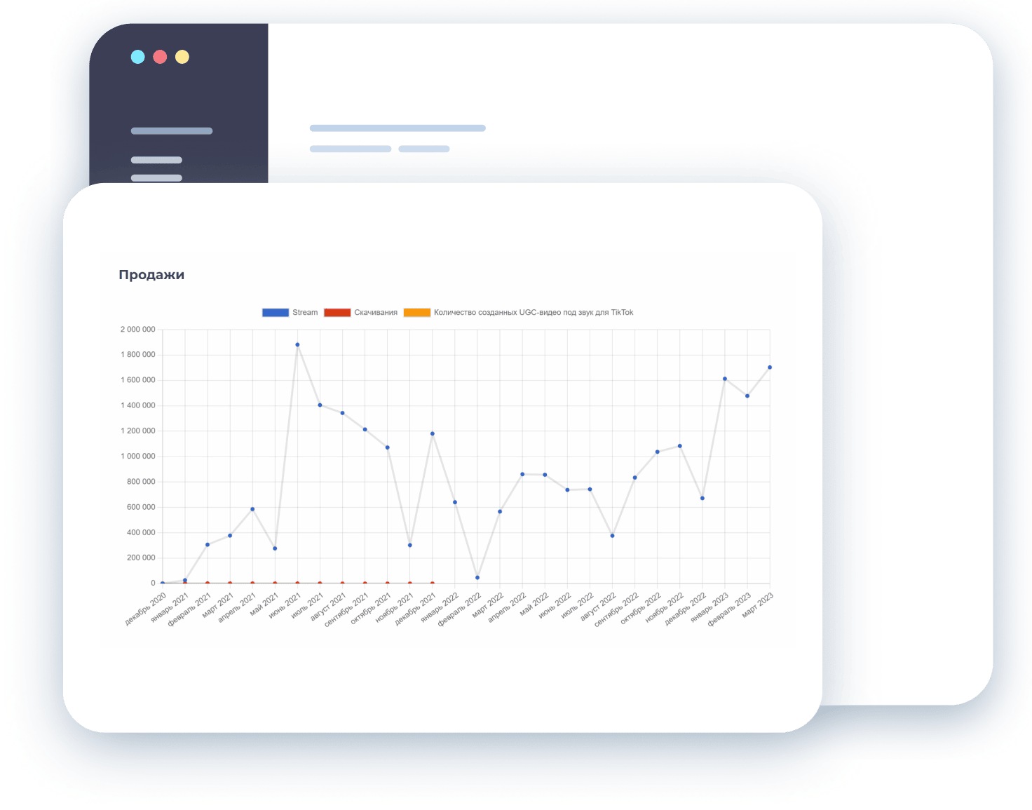Click the long title bar in main window

coord(398,128)
